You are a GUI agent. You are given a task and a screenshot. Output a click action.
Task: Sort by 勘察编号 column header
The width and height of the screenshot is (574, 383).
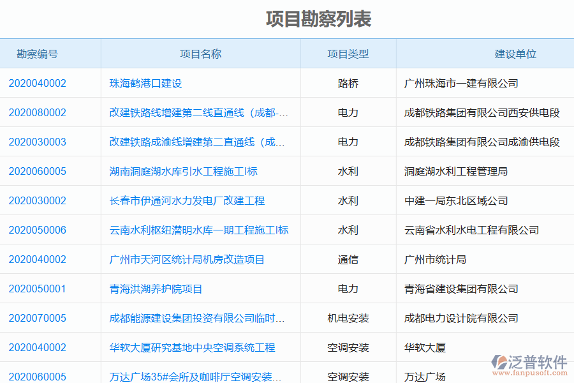pyautogui.click(x=34, y=54)
